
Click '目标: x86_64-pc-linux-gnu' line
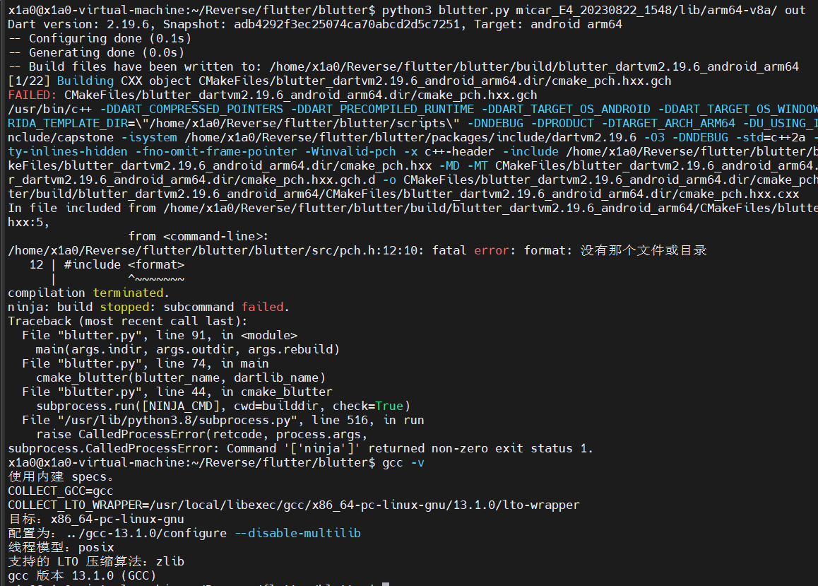96,519
